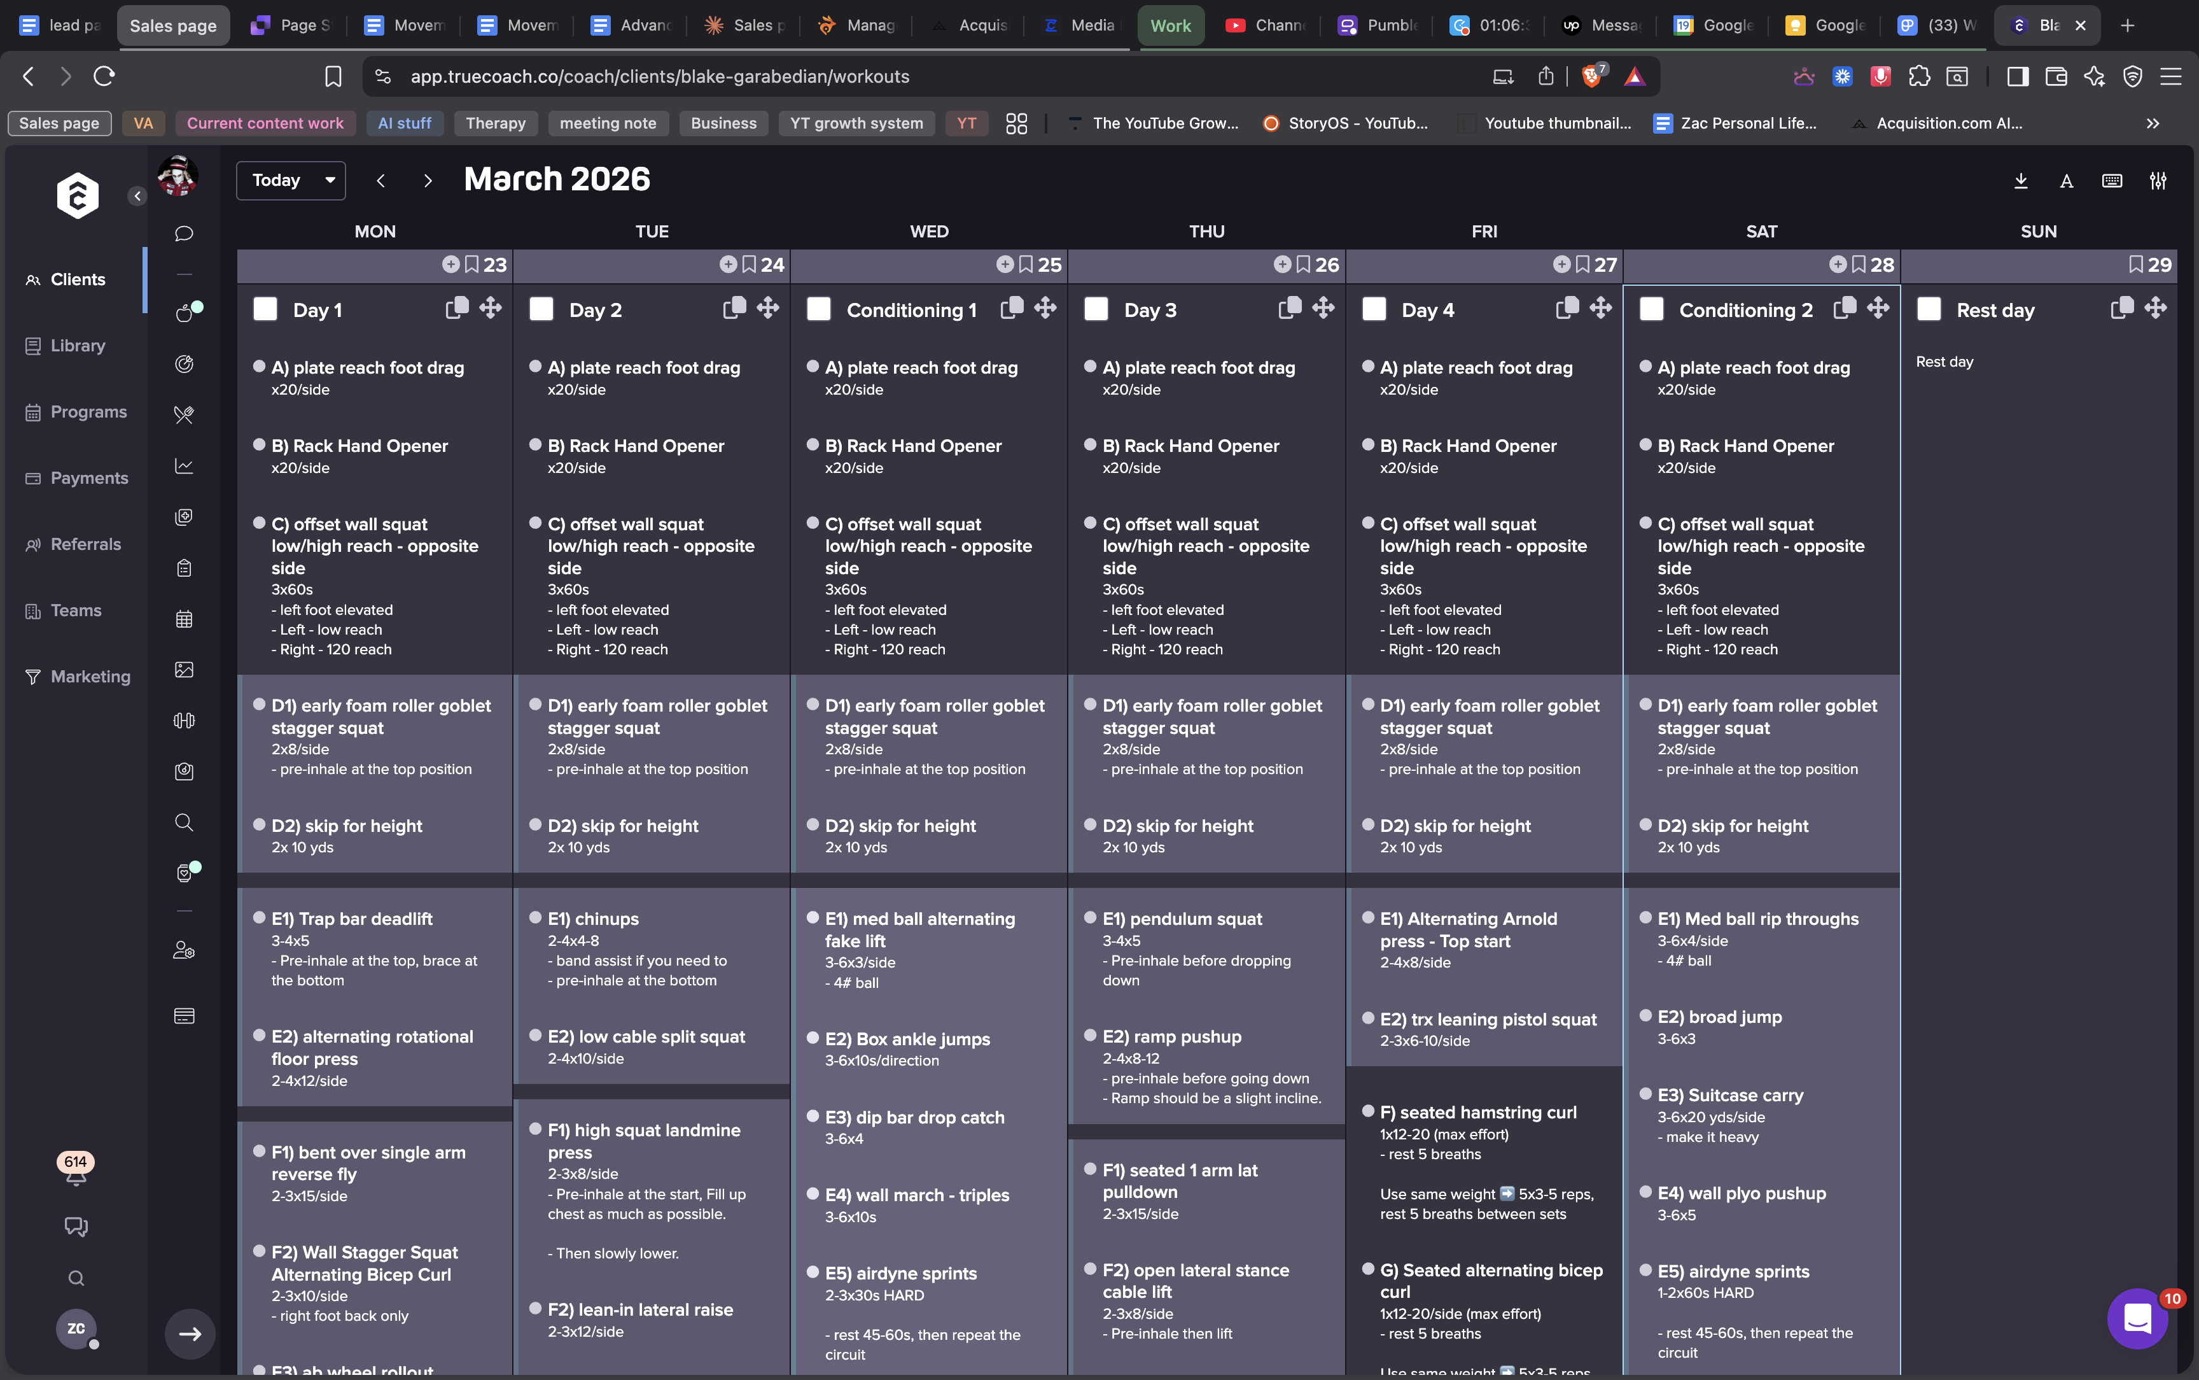Screen dimensions: 2199x1380
Task: Click the Therapy bookmark folder
Action: [495, 123]
